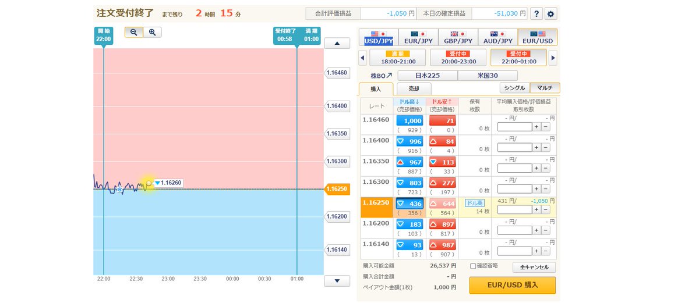Open the 米国30 stock BO
The width and height of the screenshot is (699, 303).
tap(488, 76)
